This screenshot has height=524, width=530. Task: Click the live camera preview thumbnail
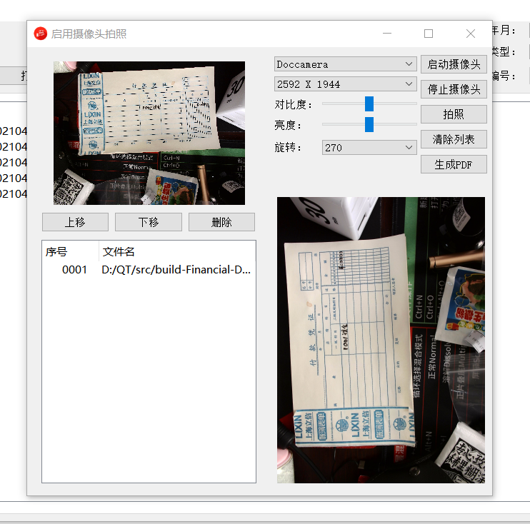pos(149,133)
